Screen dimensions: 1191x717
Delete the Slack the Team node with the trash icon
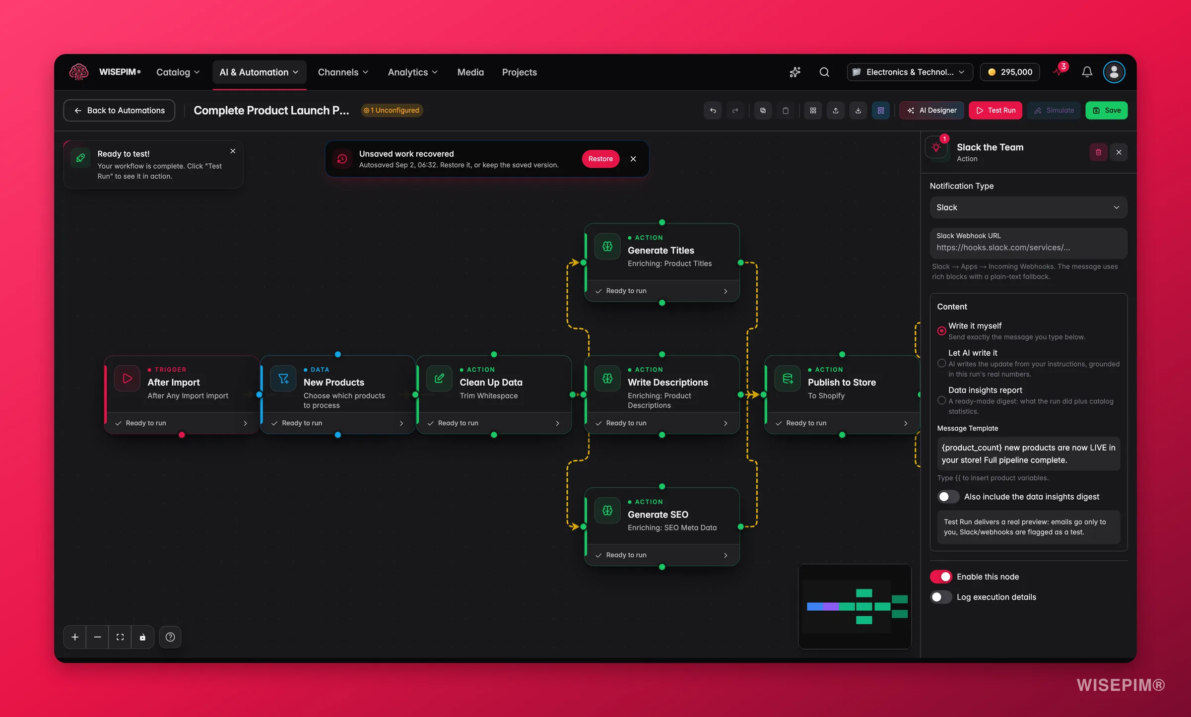[1098, 152]
